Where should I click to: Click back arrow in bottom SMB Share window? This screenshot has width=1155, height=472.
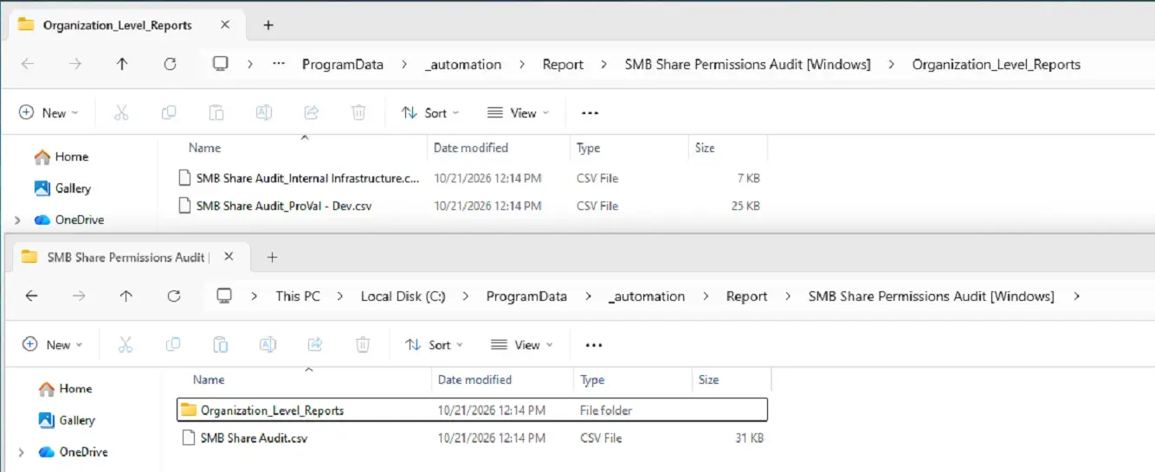[x=31, y=296]
